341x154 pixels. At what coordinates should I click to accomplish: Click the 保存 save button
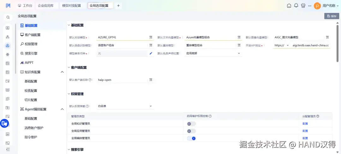point(332,16)
